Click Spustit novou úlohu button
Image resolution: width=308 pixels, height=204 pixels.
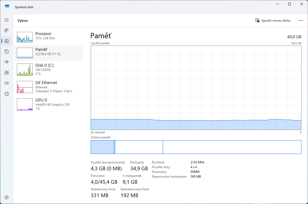click(273, 21)
